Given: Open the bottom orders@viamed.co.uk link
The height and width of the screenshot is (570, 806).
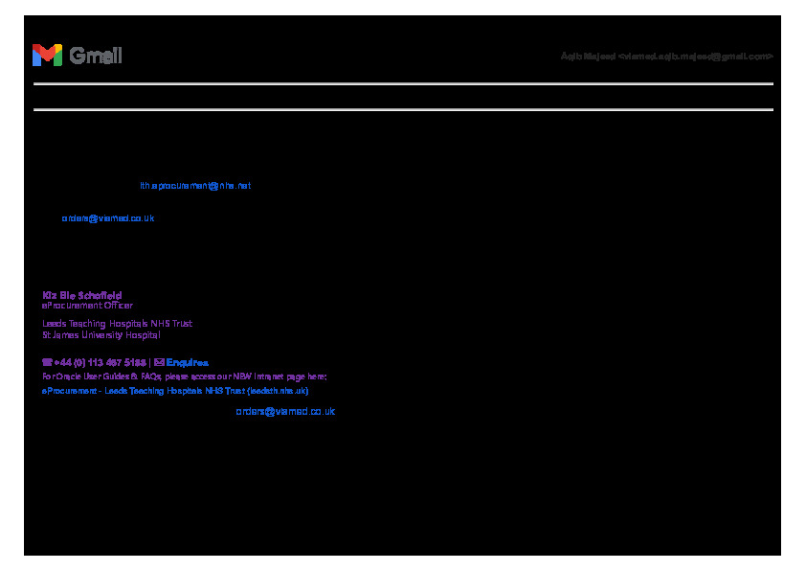Looking at the screenshot, I should tap(285, 412).
